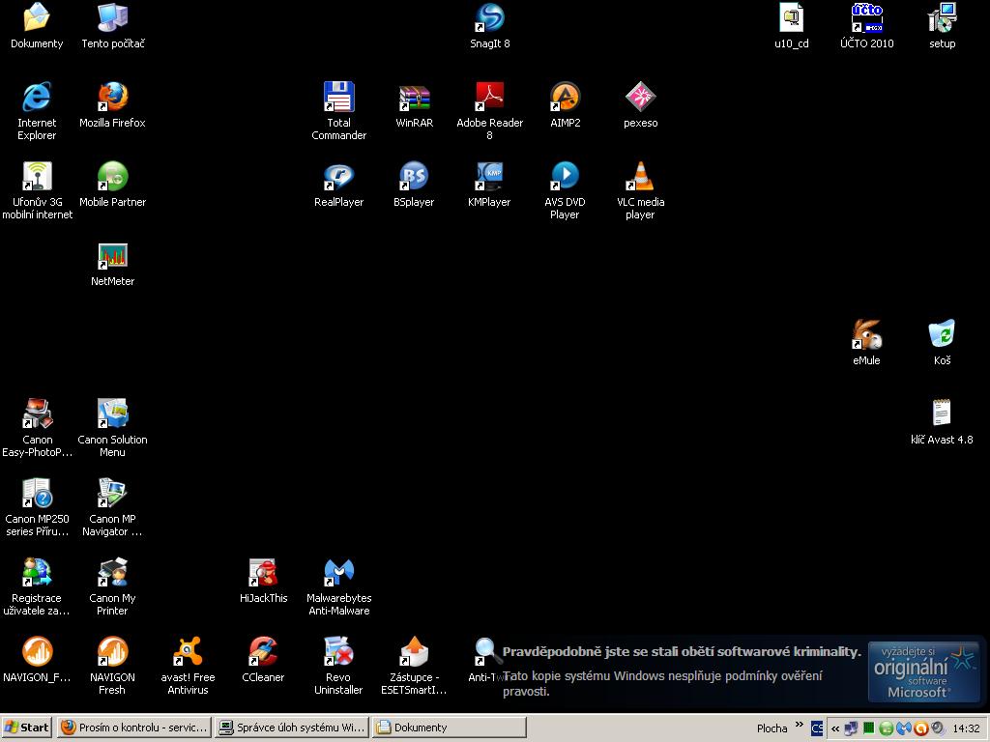990x742 pixels.
Task: Select the Mobile Partner desktop shortcut
Action: pyautogui.click(x=113, y=176)
